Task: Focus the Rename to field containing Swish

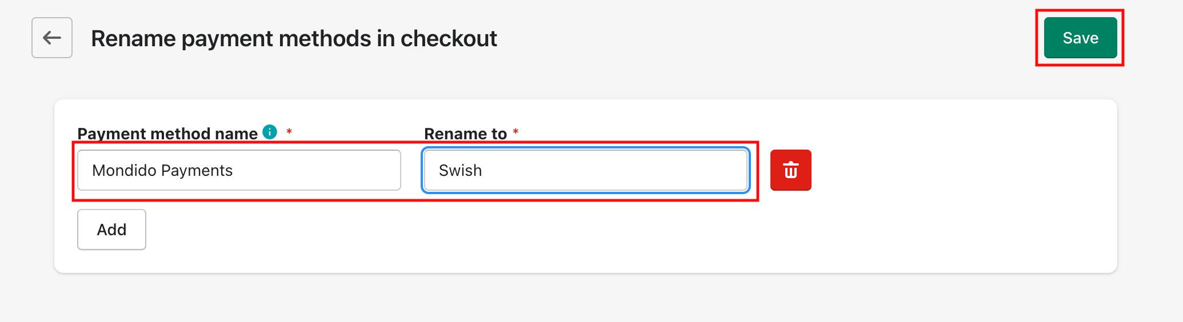Action: (x=586, y=170)
